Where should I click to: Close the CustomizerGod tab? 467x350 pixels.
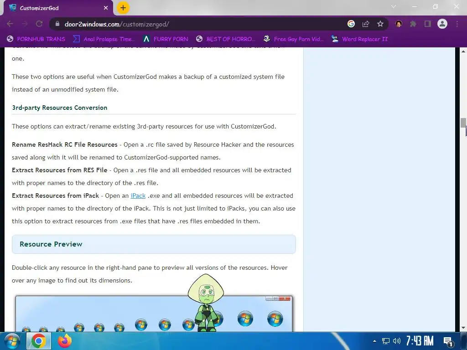coord(106,8)
